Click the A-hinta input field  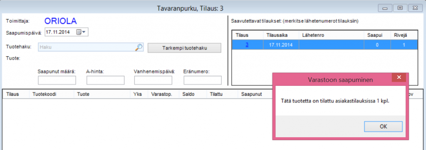[x=105, y=80]
